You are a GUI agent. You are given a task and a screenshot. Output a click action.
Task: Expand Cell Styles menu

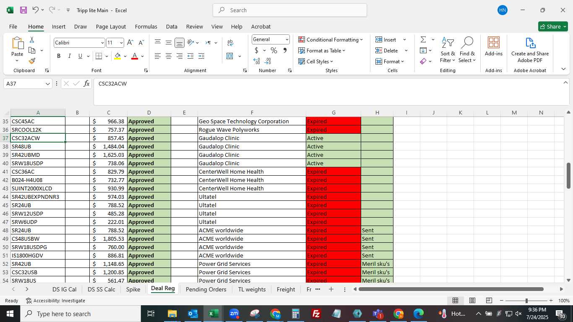(315, 61)
